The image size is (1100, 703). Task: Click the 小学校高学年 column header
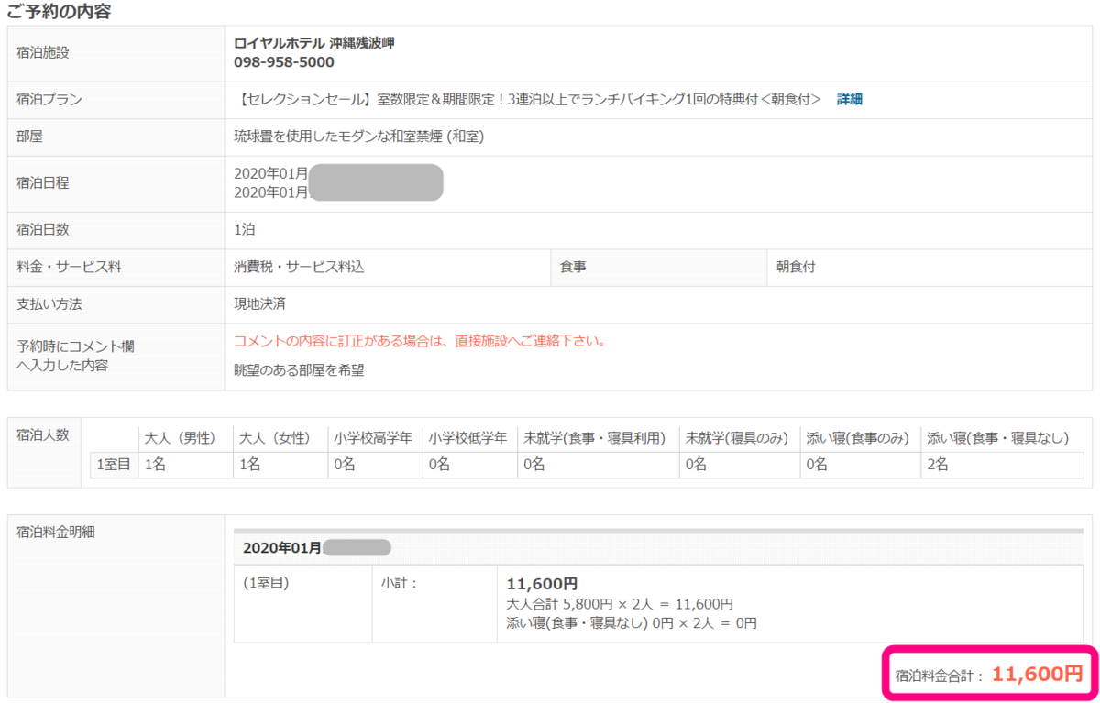pyautogui.click(x=373, y=438)
